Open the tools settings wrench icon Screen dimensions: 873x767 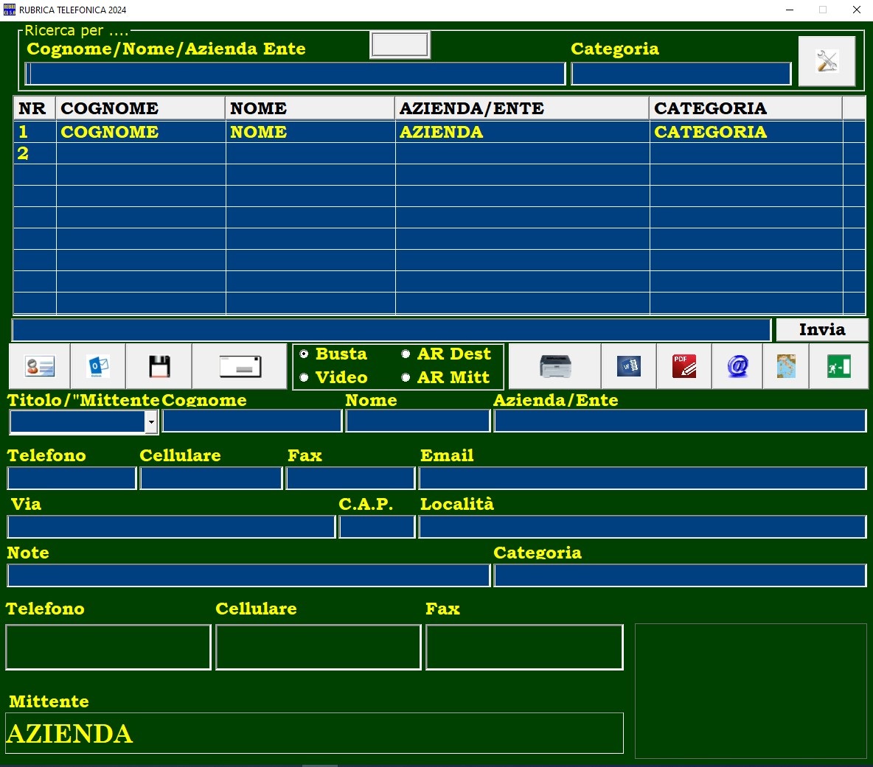pos(827,61)
